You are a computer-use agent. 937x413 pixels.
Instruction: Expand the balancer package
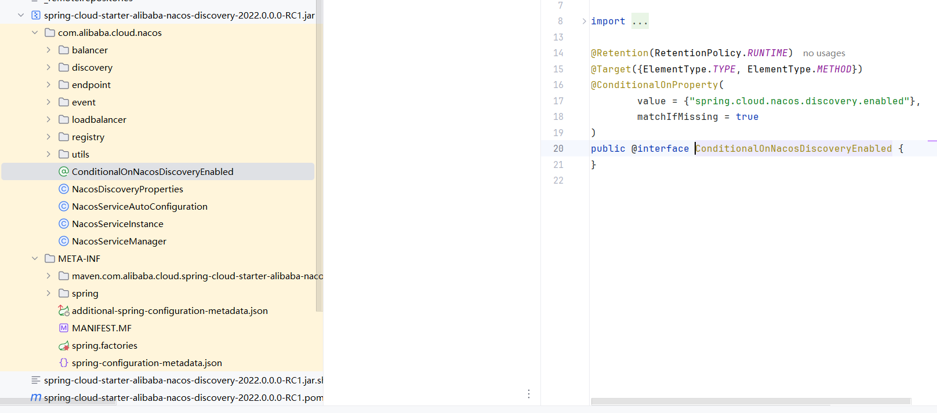(x=49, y=50)
